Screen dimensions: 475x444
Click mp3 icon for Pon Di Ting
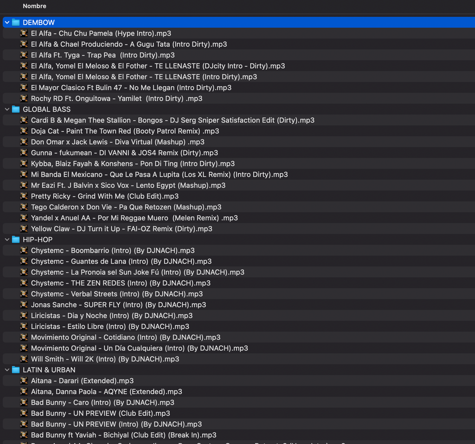click(x=24, y=164)
